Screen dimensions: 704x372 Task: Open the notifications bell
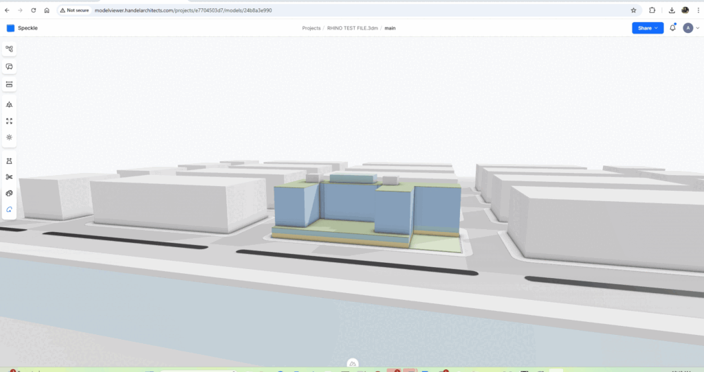click(x=672, y=28)
